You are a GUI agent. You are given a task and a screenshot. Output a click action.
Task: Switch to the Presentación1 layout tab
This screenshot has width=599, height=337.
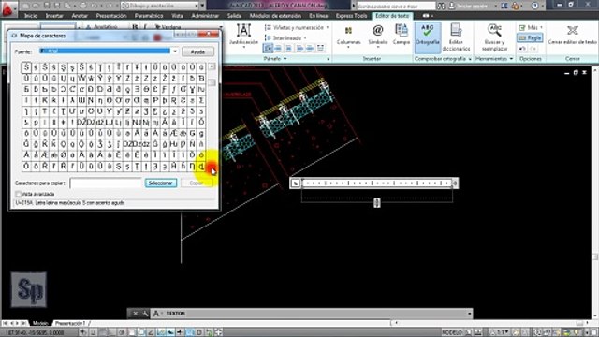(71, 323)
